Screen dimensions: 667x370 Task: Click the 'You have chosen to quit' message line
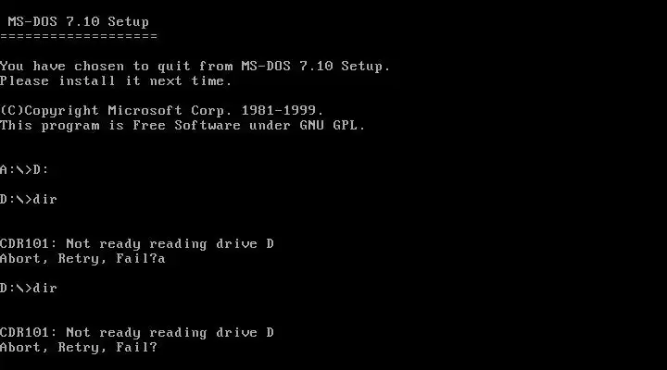(x=195, y=67)
